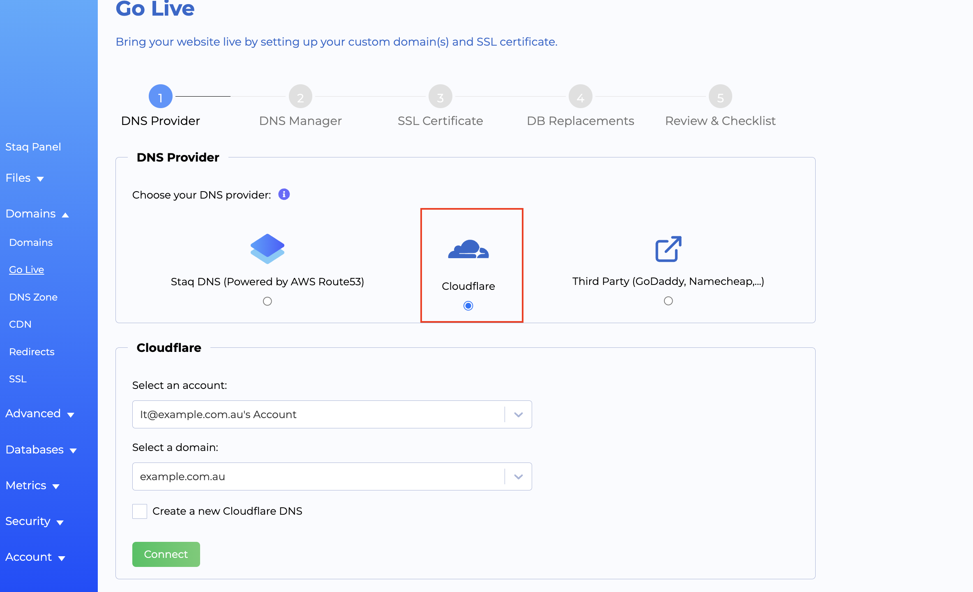Viewport: 973px width, 592px height.
Task: Open Redirects page from sidebar
Action: click(x=32, y=351)
